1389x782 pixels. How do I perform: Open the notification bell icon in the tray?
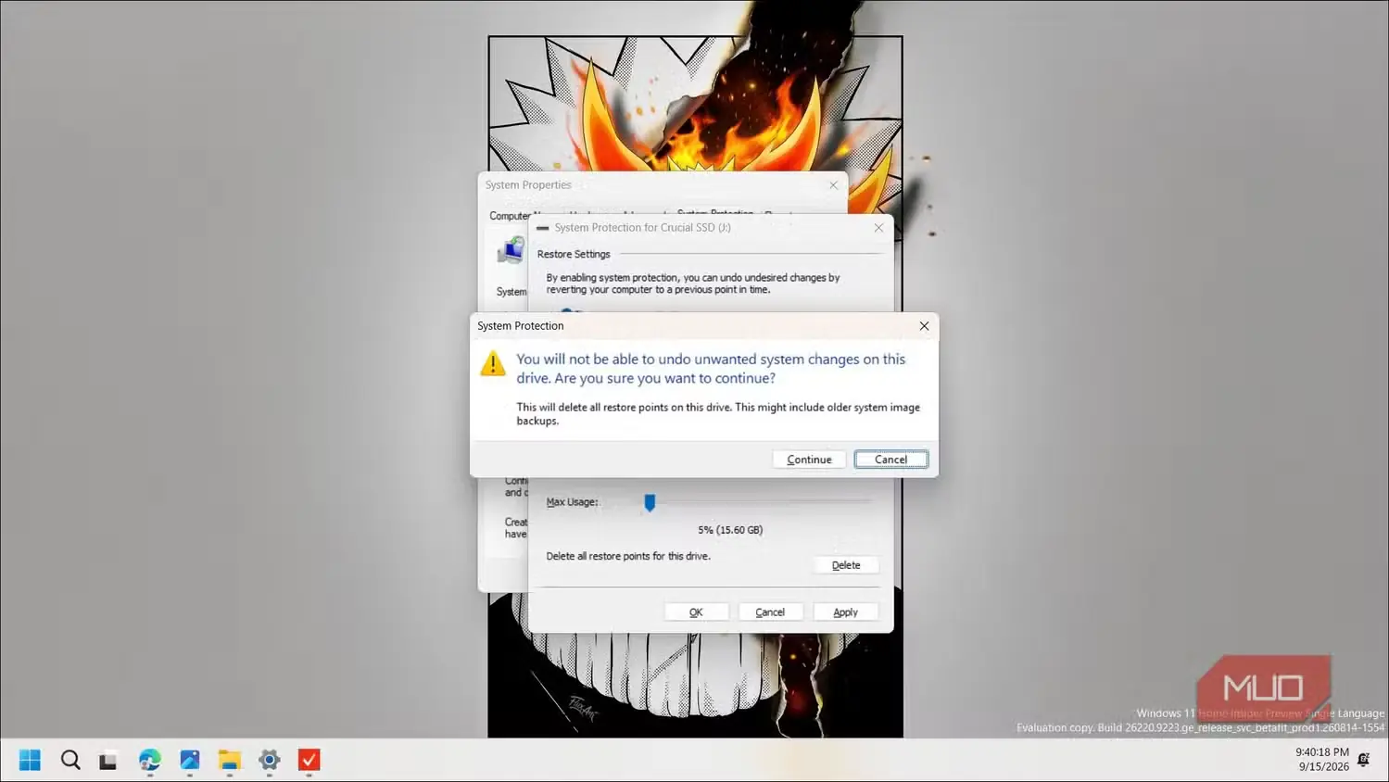coord(1363,759)
